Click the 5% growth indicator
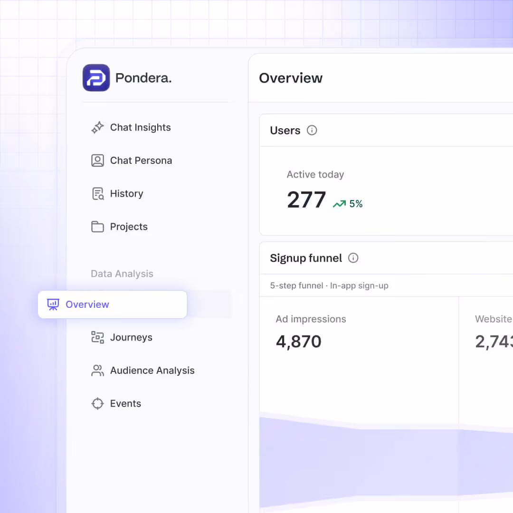Viewport: 513px width, 513px height. (348, 203)
